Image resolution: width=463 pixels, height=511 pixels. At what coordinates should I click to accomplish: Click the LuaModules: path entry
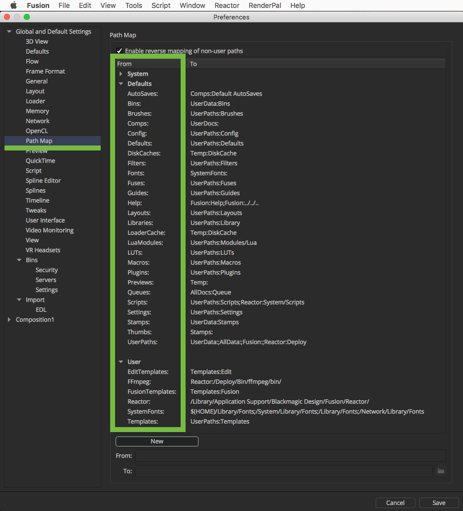point(145,243)
